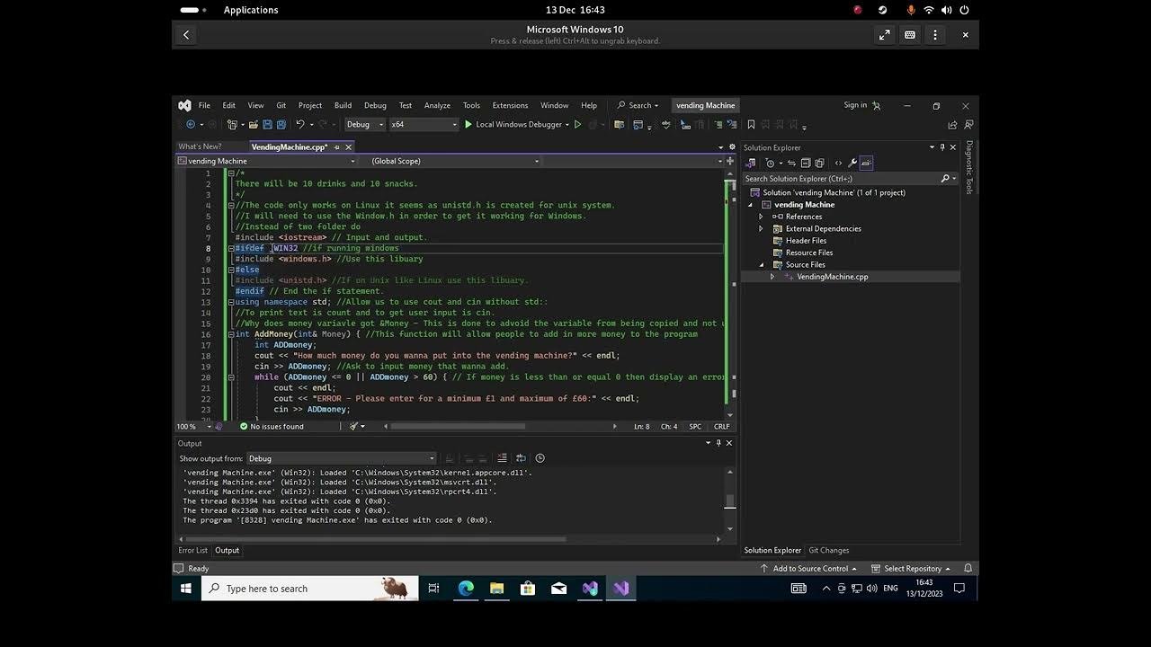Image resolution: width=1151 pixels, height=647 pixels.
Task: Collapse the code block at line 8 #ifdef
Action: 231,248
